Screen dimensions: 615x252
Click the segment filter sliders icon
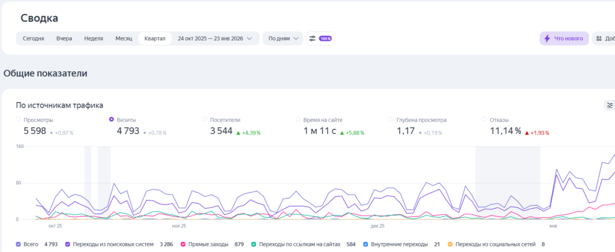click(x=312, y=38)
